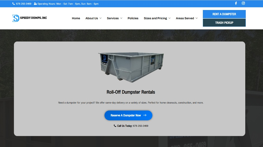Open the Areas Served menu
Screen dimensions: 263x147
(x=185, y=18)
